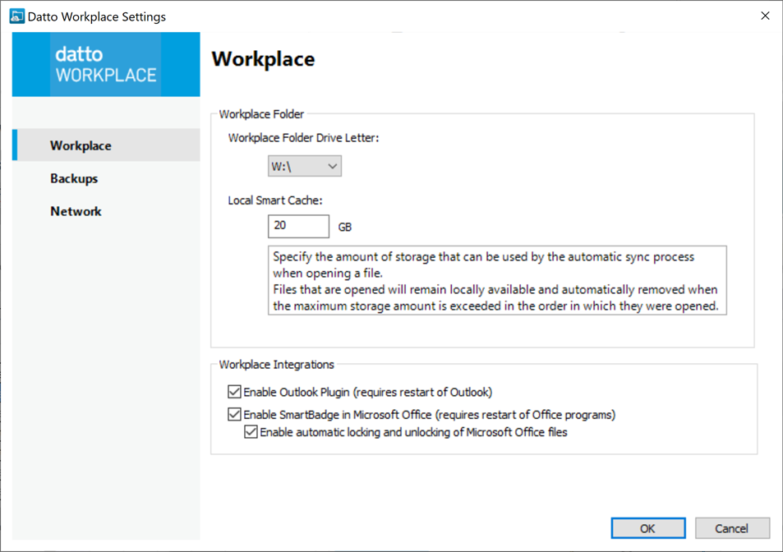Click the Workplace Folder Drive Letter label

pyautogui.click(x=303, y=138)
